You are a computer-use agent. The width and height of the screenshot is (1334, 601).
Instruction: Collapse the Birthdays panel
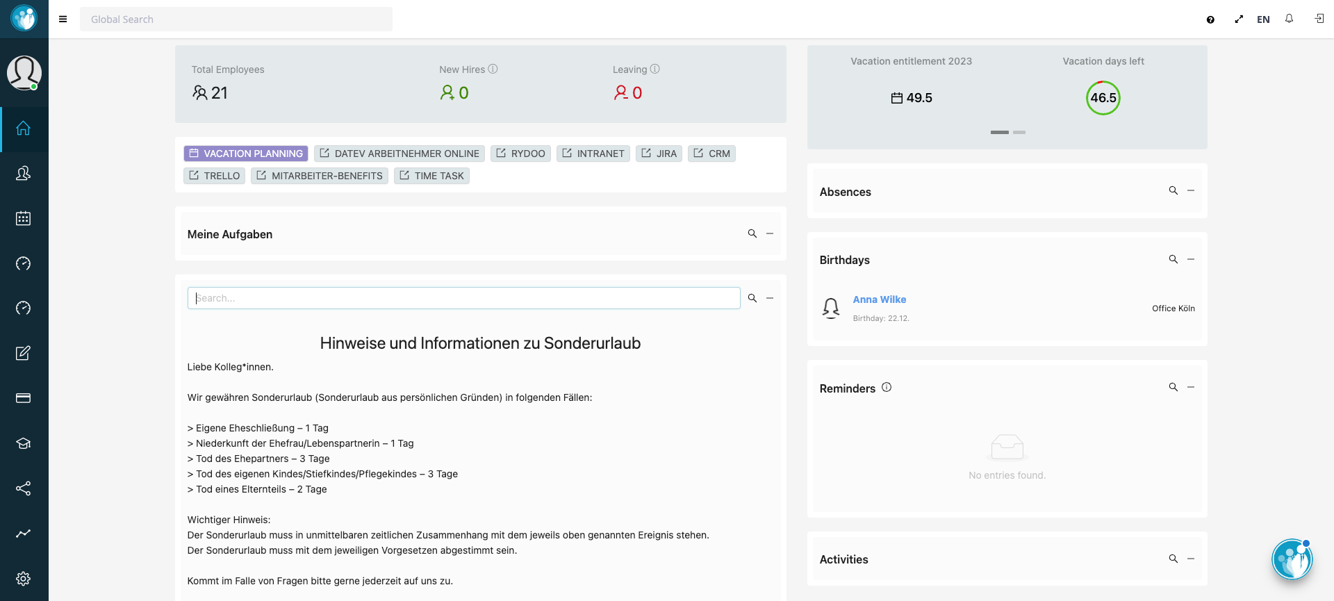(1191, 259)
